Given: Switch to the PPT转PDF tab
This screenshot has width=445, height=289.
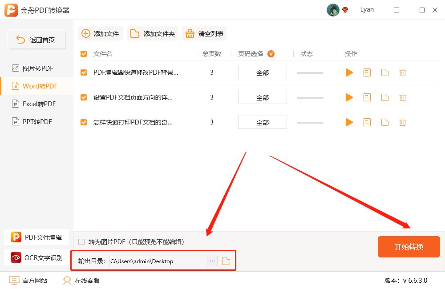Looking at the screenshot, I should [x=36, y=121].
